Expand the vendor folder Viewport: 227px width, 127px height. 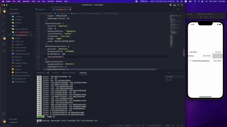[x=18, y=38]
